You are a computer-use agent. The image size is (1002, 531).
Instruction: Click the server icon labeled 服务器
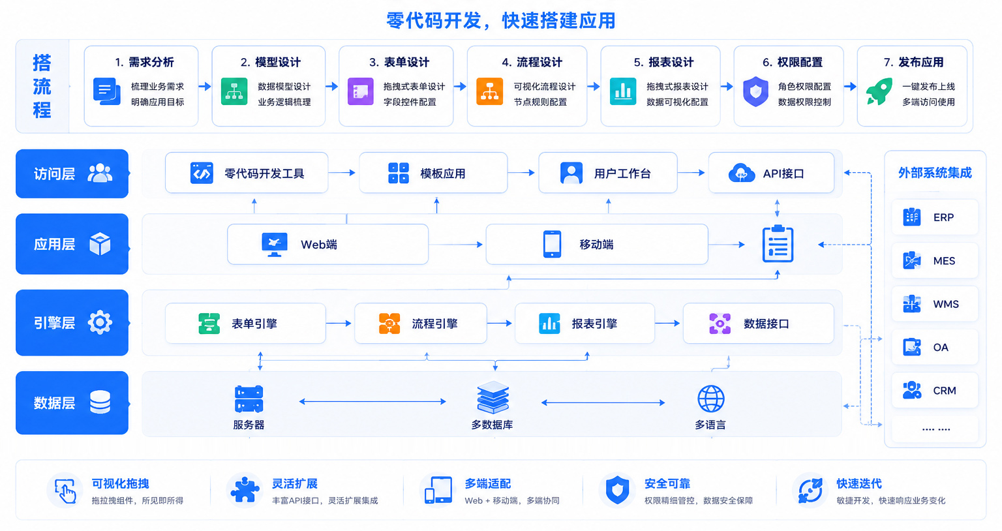pos(249,399)
